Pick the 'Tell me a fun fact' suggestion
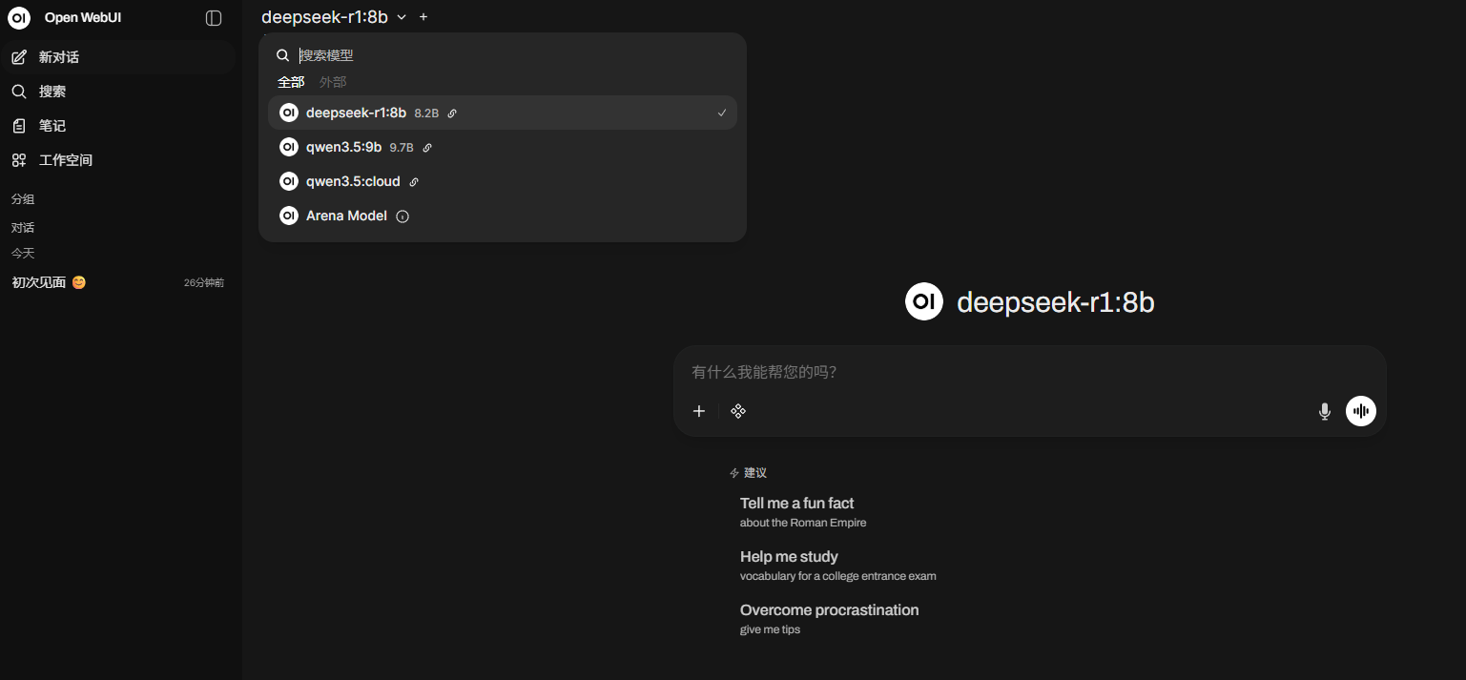 tap(803, 512)
